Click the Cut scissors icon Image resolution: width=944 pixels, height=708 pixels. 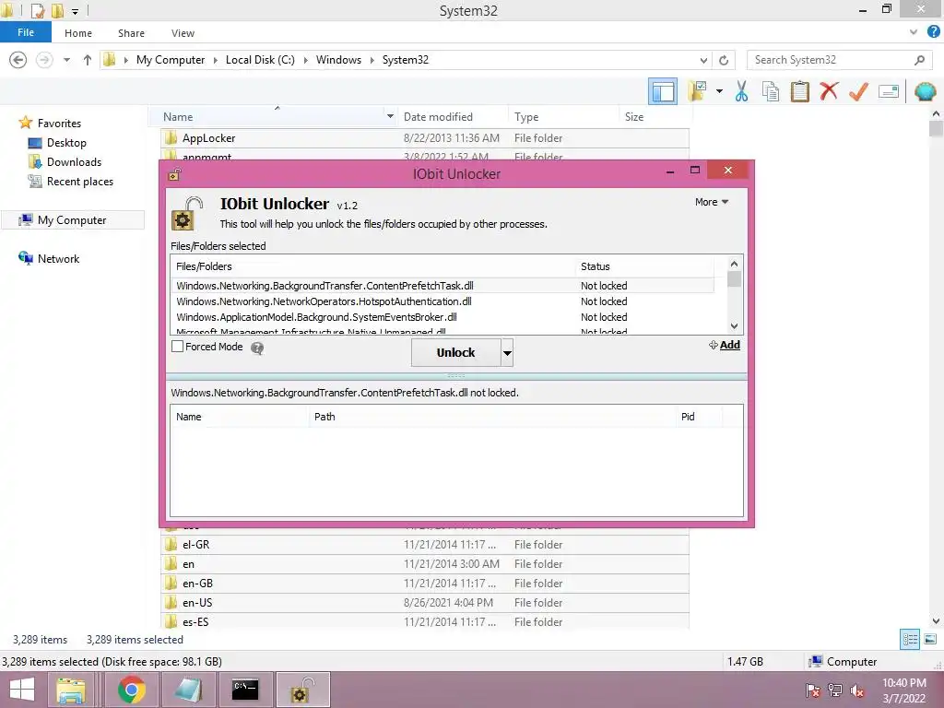coord(742,91)
